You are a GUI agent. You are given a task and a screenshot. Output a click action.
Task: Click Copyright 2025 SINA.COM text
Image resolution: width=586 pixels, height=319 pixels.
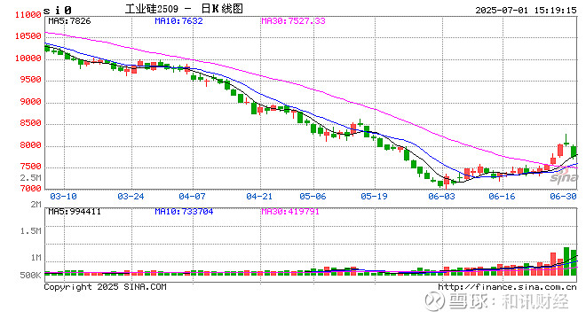105,287
